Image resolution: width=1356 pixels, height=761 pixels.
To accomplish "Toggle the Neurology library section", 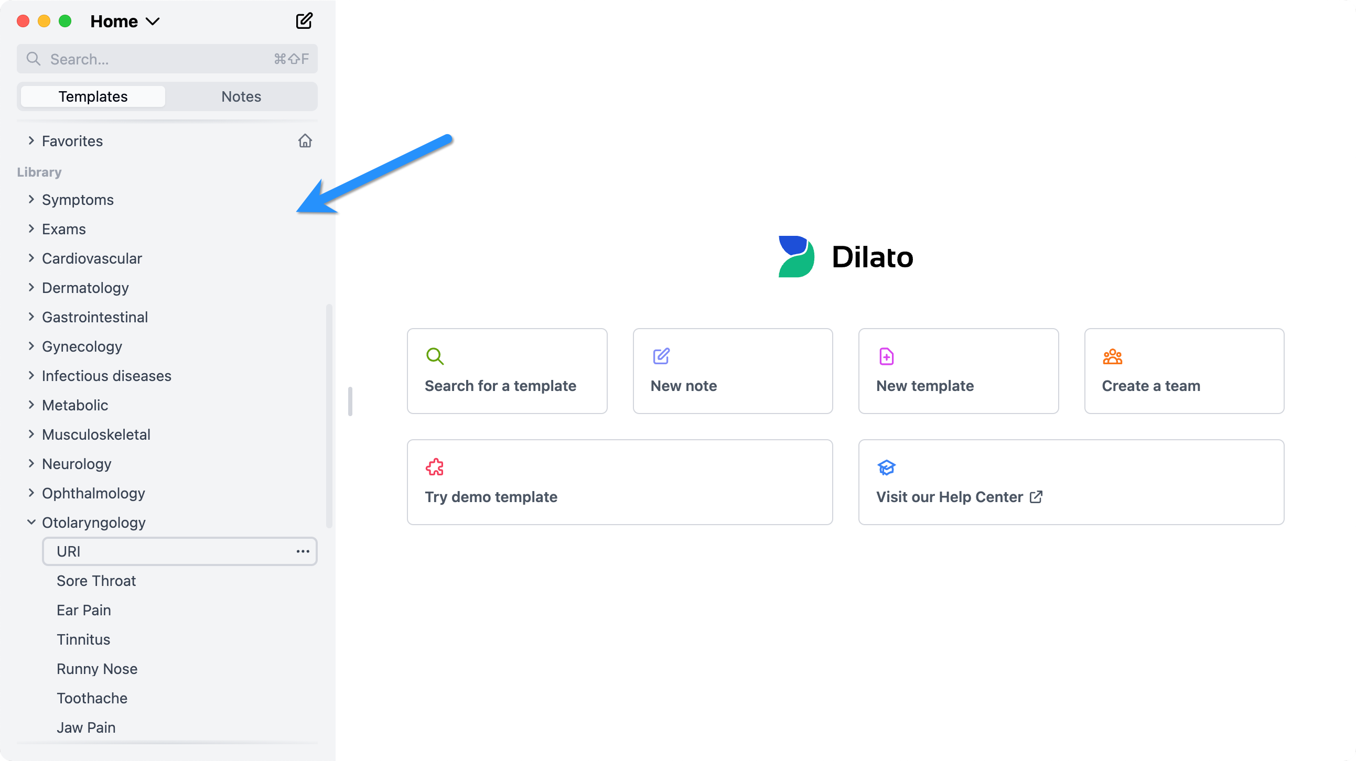I will point(77,463).
